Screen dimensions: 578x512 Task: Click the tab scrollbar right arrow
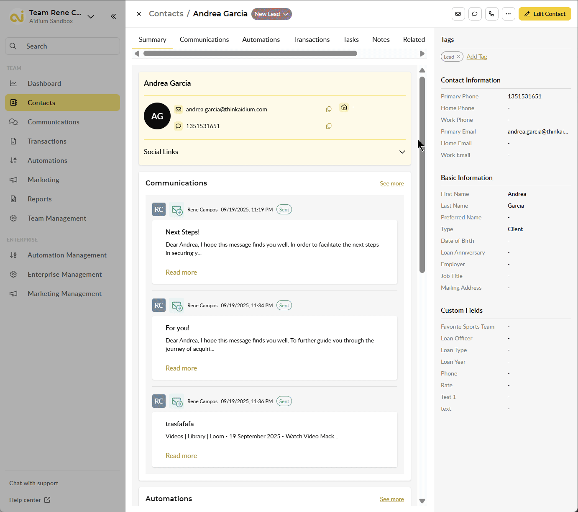(422, 54)
